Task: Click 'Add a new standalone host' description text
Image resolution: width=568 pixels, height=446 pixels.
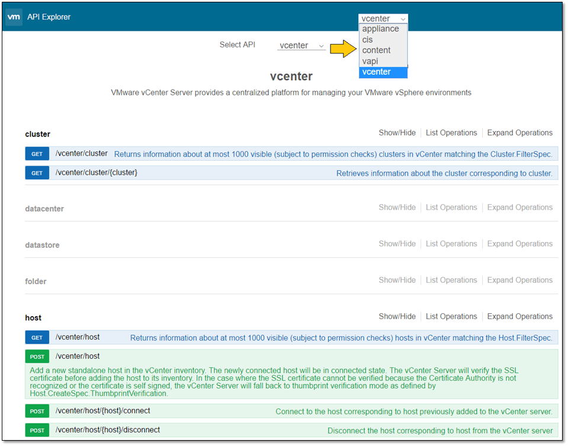Action: (274, 382)
